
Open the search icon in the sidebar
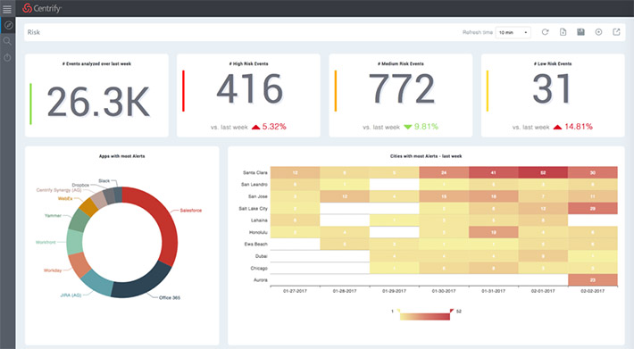click(7, 41)
